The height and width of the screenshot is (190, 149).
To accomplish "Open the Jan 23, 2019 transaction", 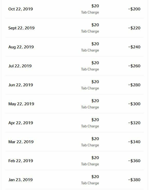I will [74, 180].
